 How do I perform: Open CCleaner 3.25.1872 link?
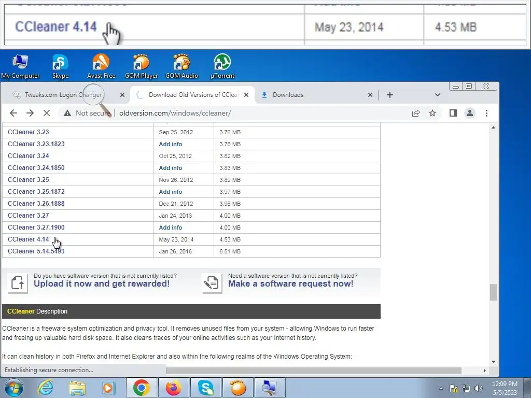[36, 192]
